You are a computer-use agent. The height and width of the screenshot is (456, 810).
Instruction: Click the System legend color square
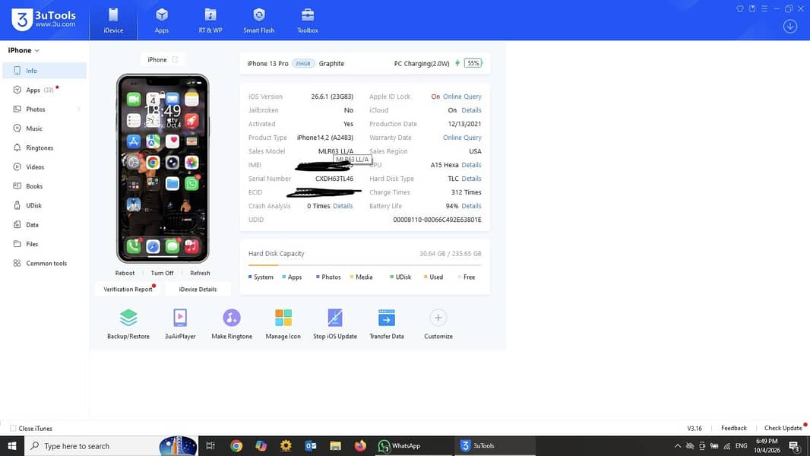tap(250, 277)
